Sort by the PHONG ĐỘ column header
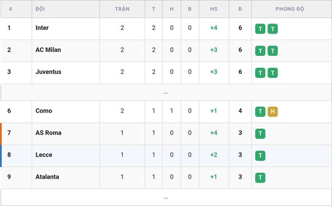332x206 pixels. pos(290,9)
